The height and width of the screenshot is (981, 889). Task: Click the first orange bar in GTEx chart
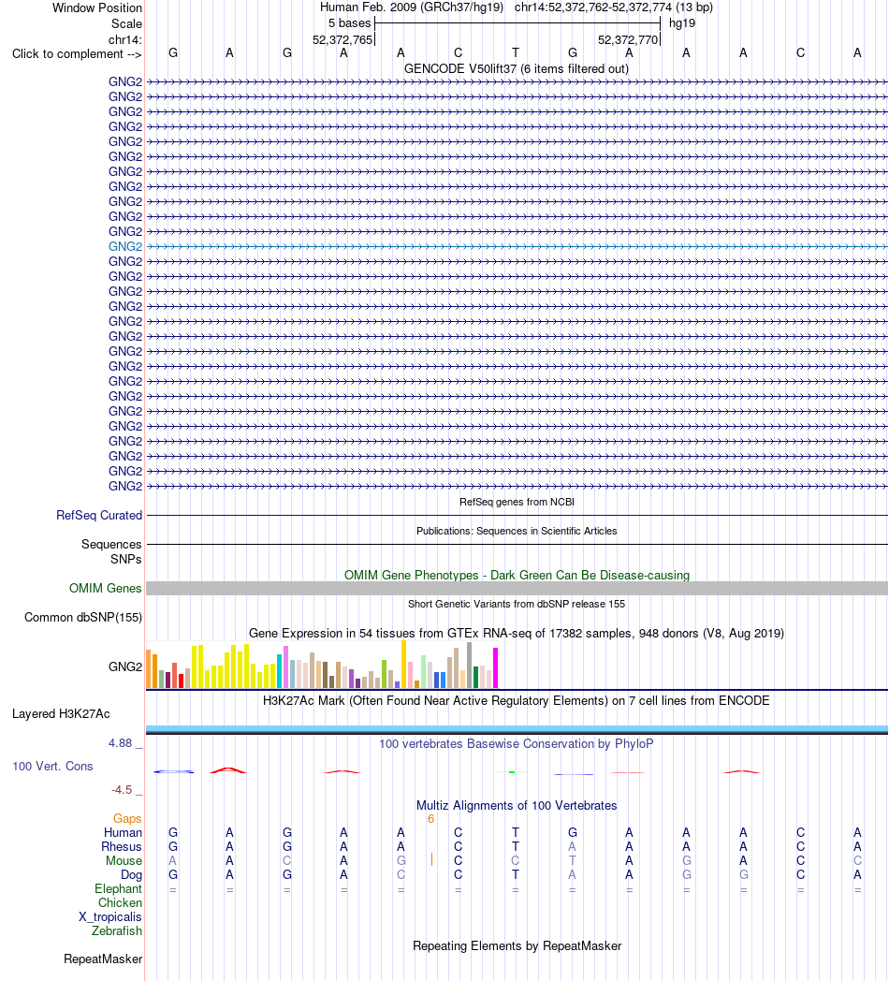coord(149,668)
